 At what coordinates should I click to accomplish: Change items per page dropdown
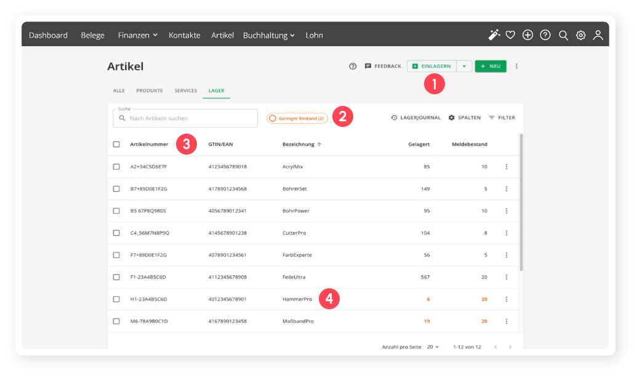[433, 347]
